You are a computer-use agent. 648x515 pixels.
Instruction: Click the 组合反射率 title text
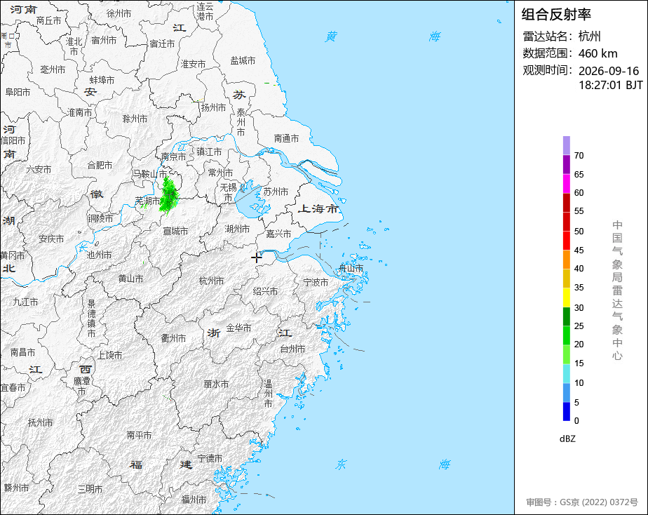pyautogui.click(x=556, y=15)
